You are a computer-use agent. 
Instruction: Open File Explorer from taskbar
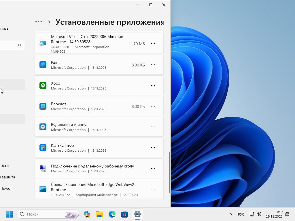click(x=99, y=214)
